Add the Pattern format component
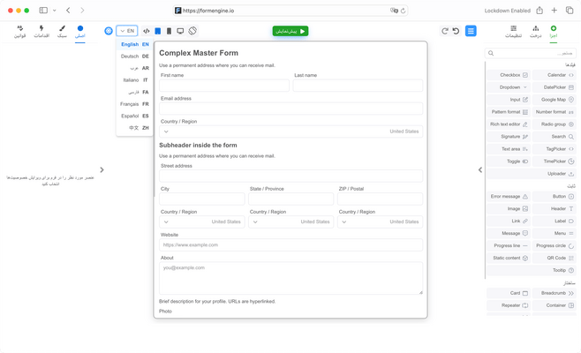Viewport: 581px width, 353px height. 509,112
